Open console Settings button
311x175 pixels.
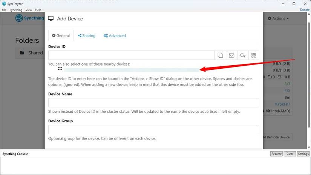coord(303,154)
